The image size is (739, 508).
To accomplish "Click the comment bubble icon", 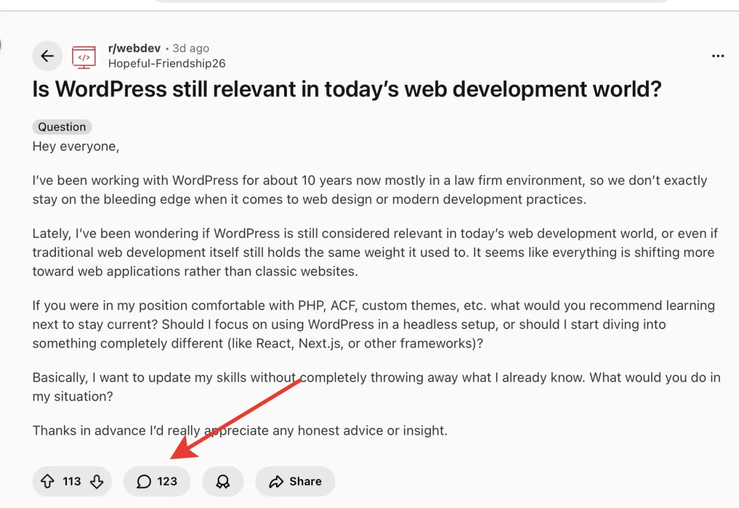I will point(144,481).
